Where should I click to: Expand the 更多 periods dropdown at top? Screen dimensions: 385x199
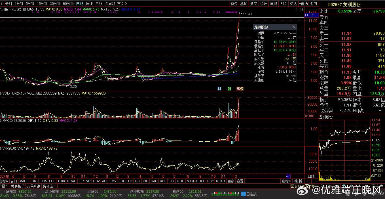click(122, 4)
